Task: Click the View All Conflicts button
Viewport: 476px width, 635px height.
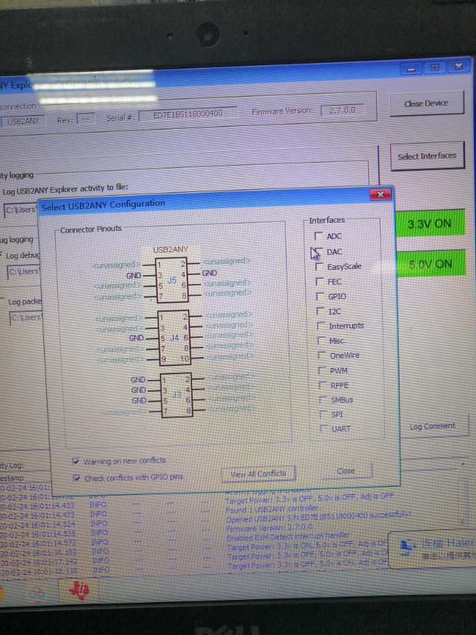Action: [258, 474]
